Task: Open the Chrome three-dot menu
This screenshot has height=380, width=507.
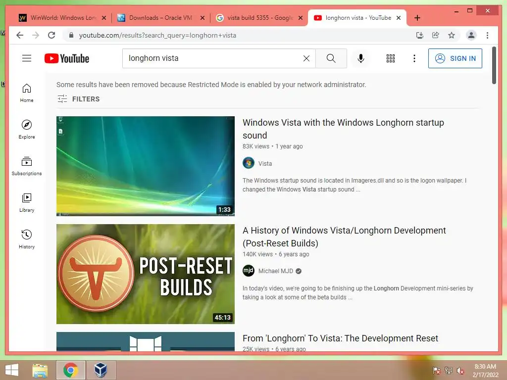Action: [x=487, y=35]
